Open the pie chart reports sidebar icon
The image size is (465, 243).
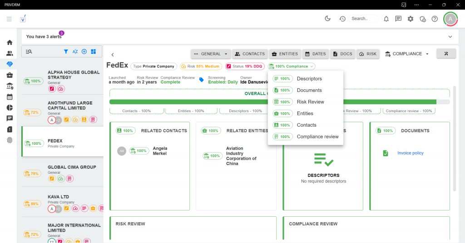point(10,108)
